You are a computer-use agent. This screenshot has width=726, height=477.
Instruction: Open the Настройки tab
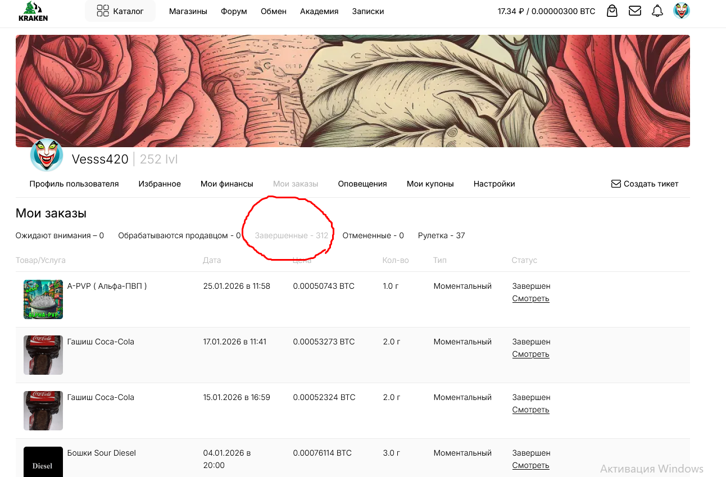[494, 184]
